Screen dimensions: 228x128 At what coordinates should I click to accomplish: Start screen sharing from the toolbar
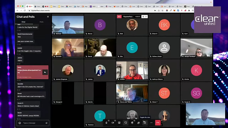[x=119, y=123]
